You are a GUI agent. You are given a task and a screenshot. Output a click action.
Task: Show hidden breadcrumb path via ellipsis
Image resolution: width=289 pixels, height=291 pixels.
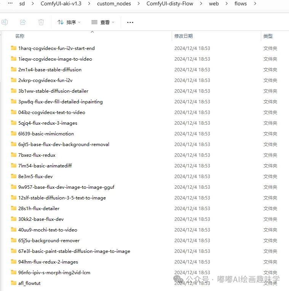click(x=10, y=3)
